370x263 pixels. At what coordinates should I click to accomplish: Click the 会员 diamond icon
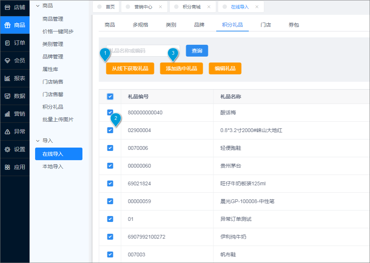[7, 60]
